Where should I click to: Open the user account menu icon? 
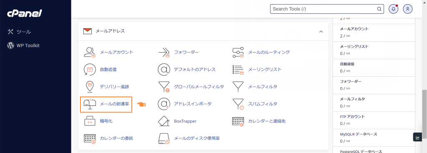pyautogui.click(x=408, y=9)
